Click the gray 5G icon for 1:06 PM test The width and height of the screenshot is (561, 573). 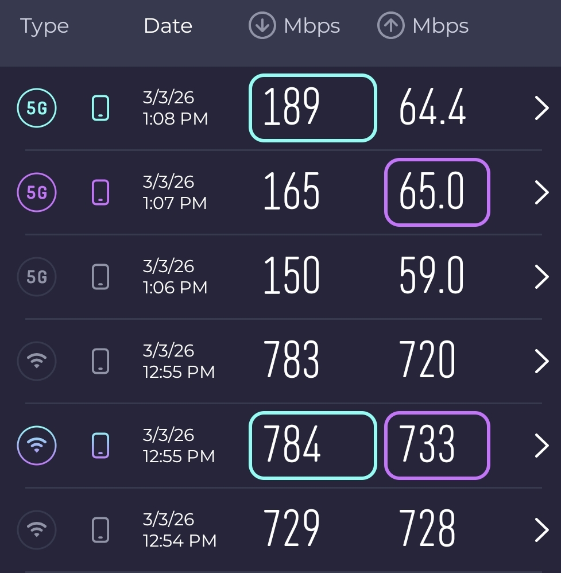(x=37, y=277)
